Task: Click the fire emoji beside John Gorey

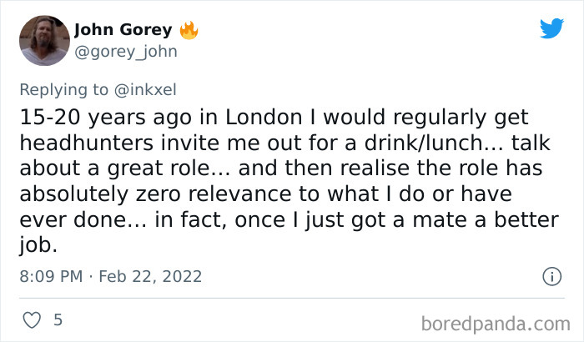Action: point(189,30)
